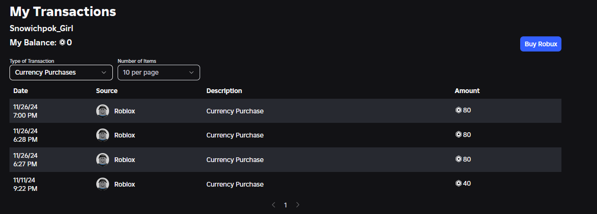
Task: Click Roblox avatar in 6:27 PM row
Action: click(102, 160)
